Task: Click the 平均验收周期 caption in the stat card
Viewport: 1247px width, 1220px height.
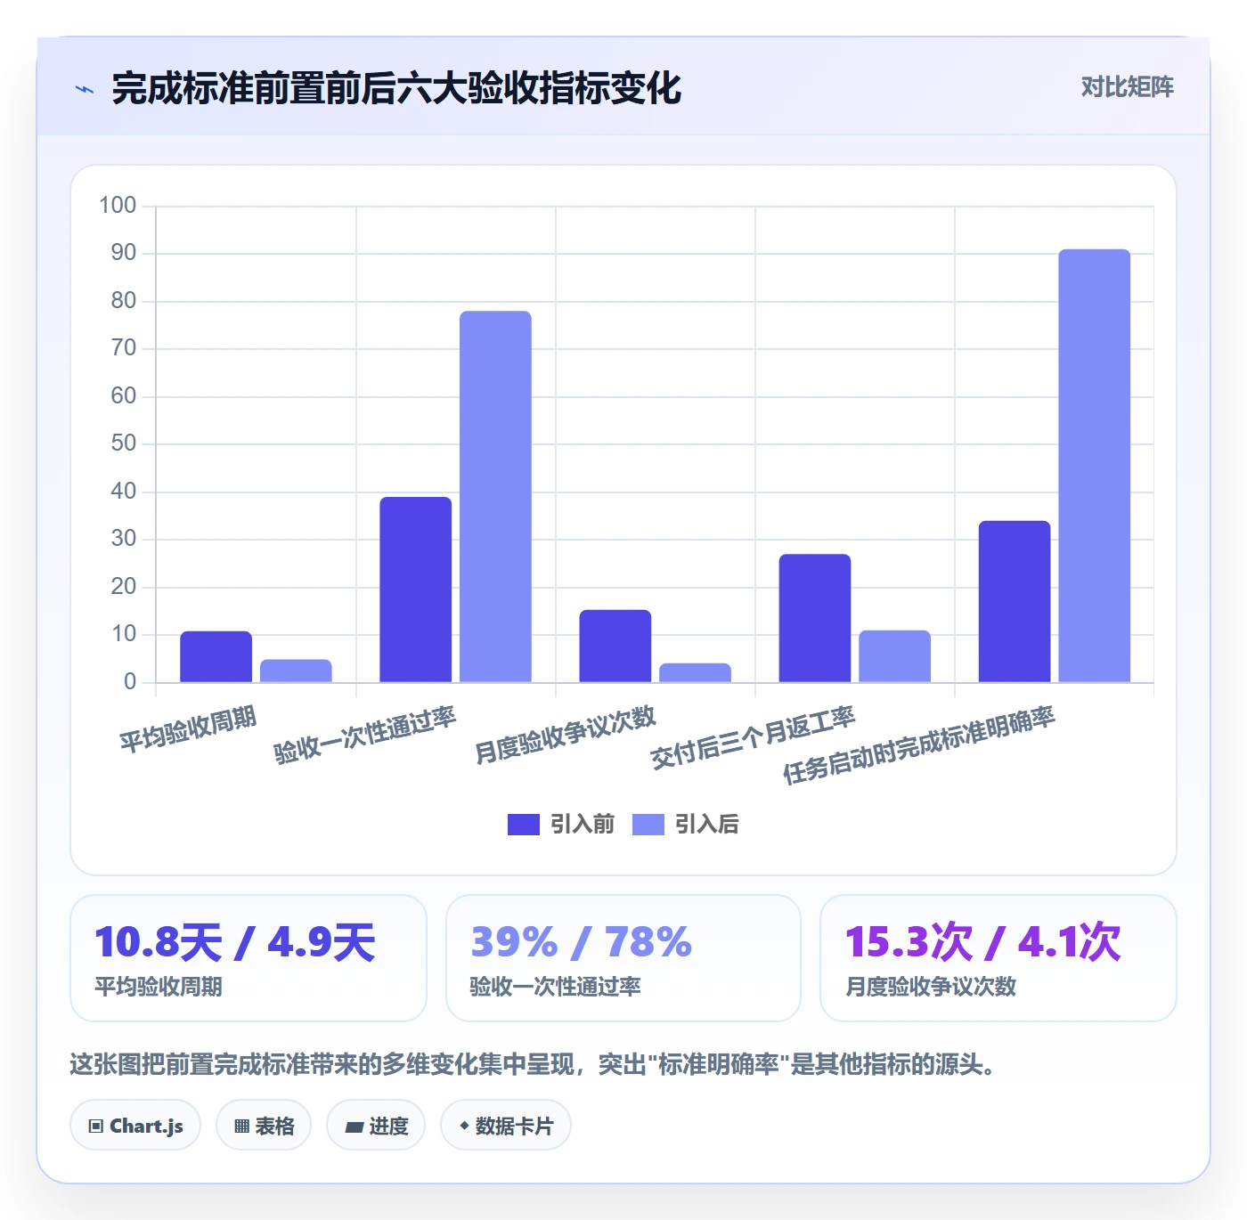Action: pyautogui.click(x=159, y=987)
